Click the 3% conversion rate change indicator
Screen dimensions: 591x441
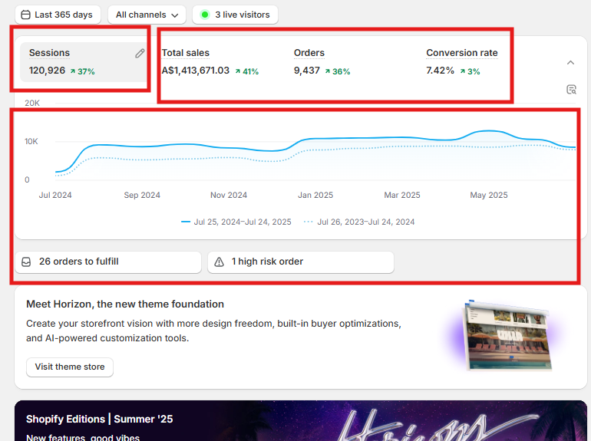[470, 71]
